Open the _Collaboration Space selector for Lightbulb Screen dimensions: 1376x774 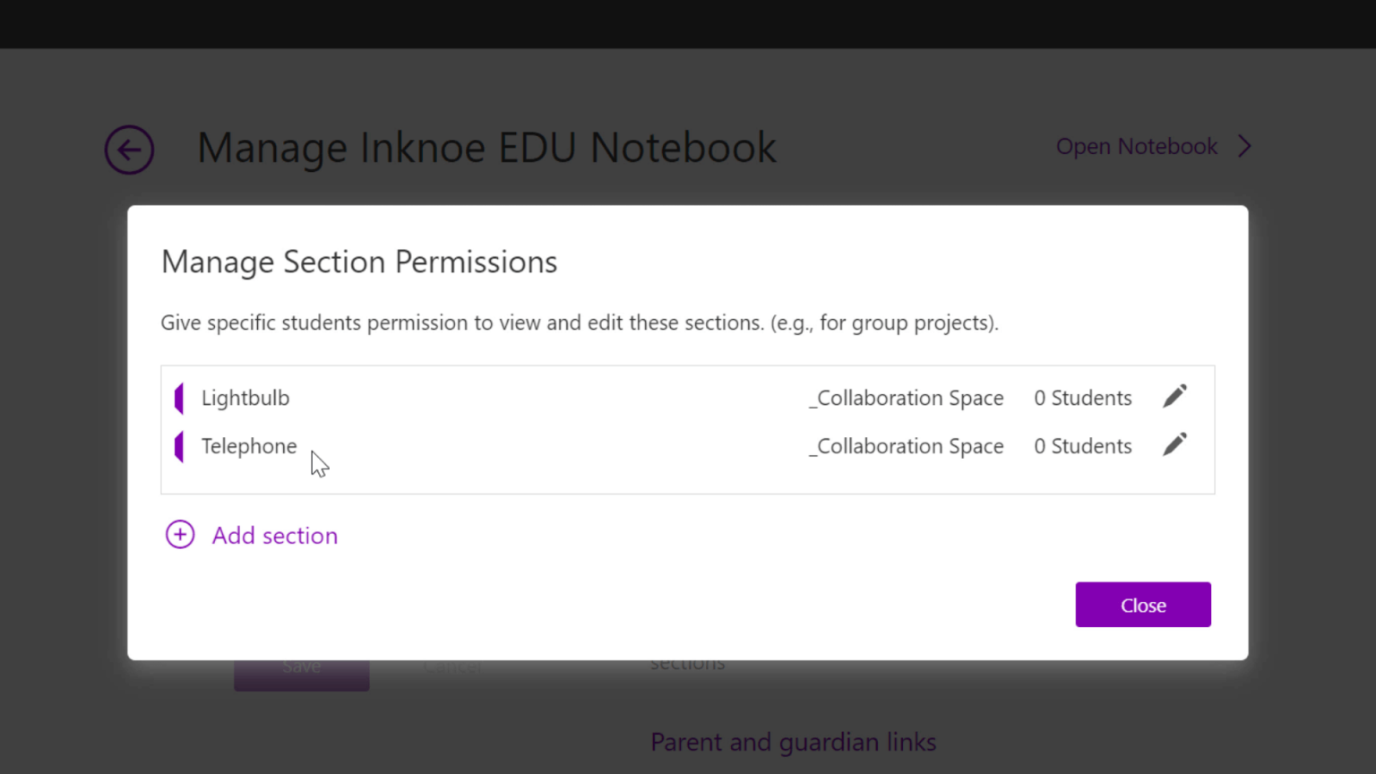pyautogui.click(x=906, y=398)
